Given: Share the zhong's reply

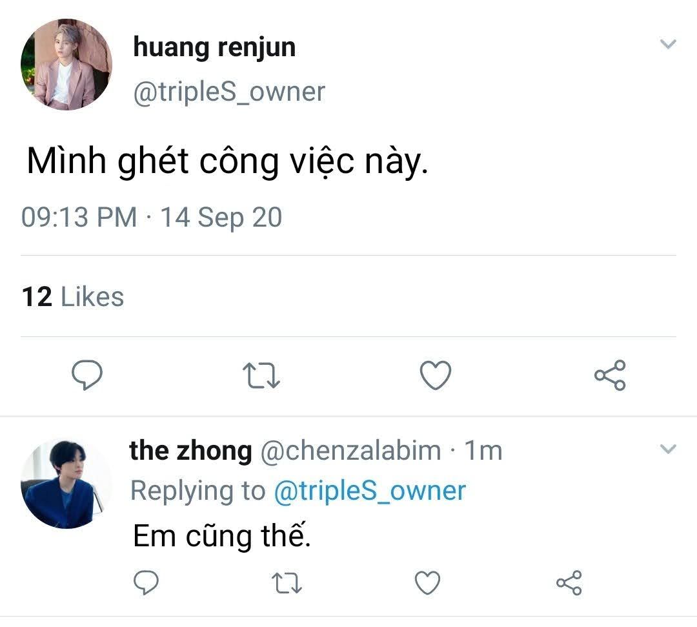Looking at the screenshot, I should 569,582.
